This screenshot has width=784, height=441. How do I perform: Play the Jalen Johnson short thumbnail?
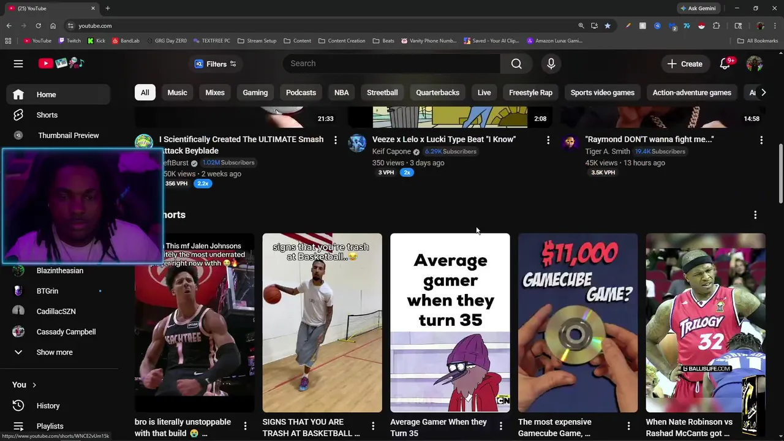tap(195, 323)
